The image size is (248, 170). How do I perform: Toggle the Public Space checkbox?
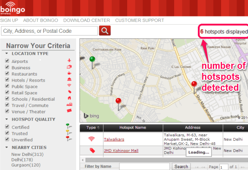[7, 86]
